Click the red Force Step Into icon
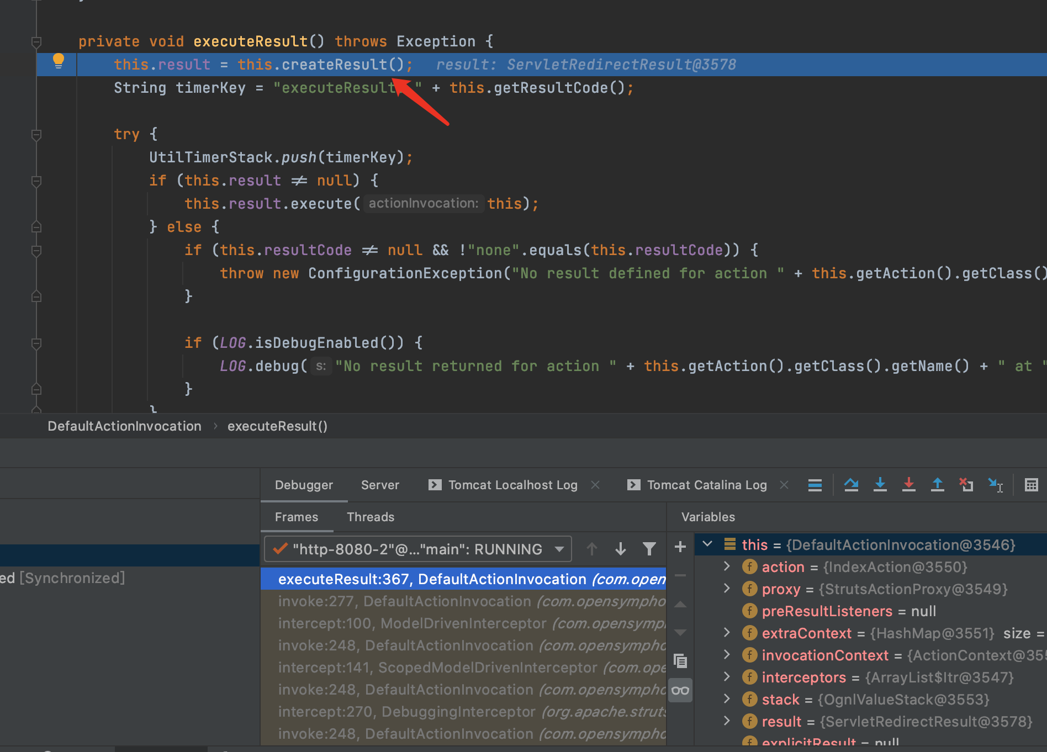1047x752 pixels. pos(908,485)
